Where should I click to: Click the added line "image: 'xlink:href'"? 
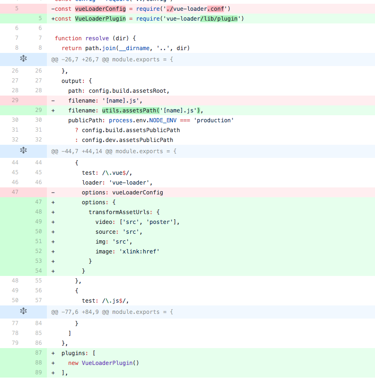pos(127,252)
